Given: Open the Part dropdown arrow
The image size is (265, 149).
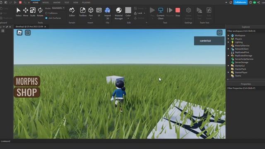Looking at the screenshot, I should click(91, 18).
